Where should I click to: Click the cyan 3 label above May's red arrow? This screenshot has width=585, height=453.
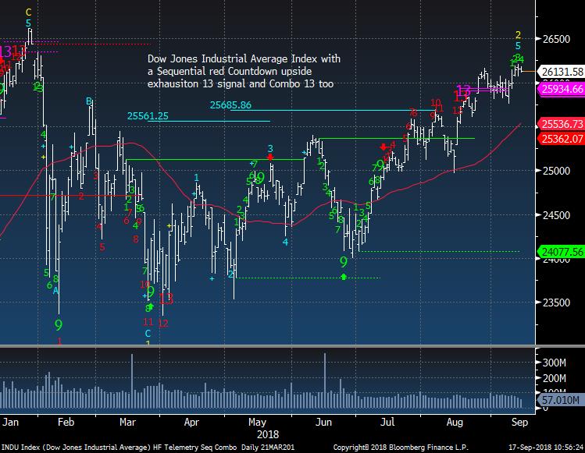click(270, 149)
